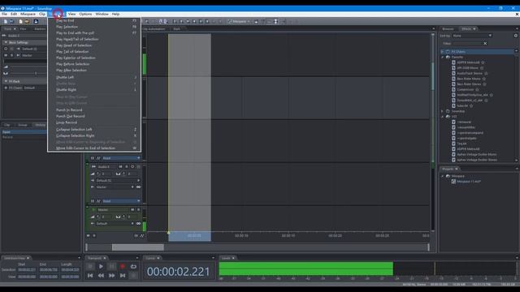Image resolution: width=520 pixels, height=292 pixels.
Task: Open the Options menu
Action: (x=85, y=15)
